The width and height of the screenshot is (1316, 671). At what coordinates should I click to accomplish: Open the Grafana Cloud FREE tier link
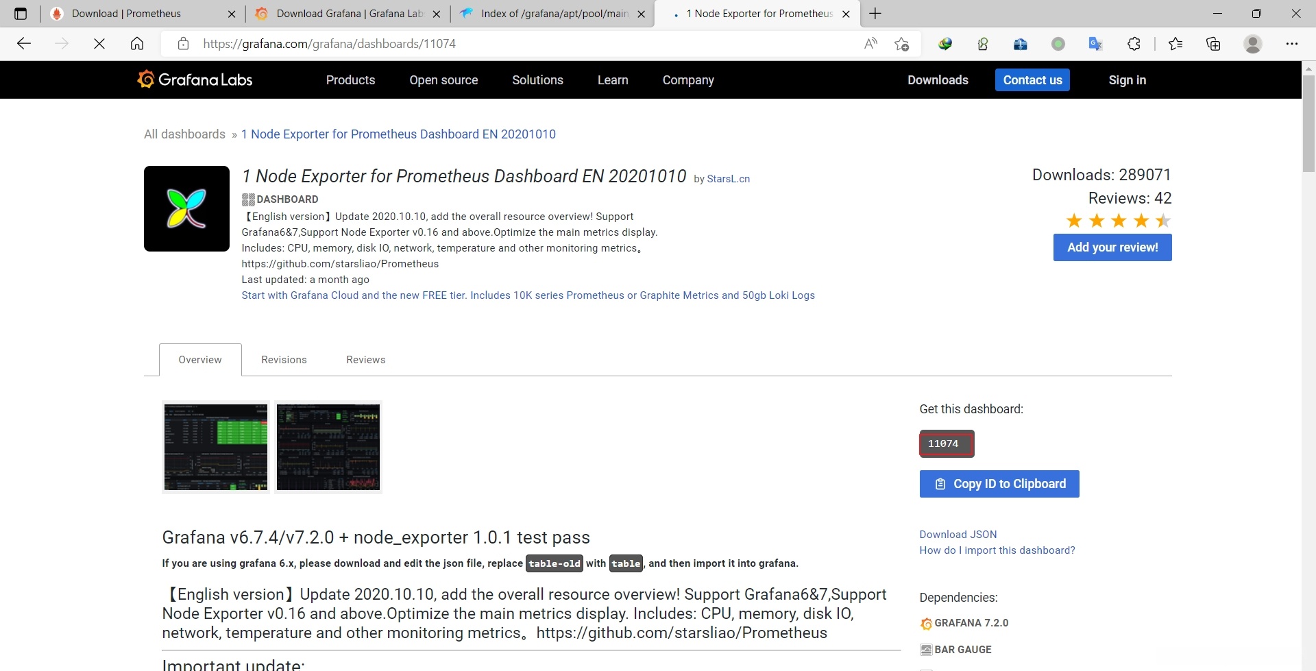[528, 295]
